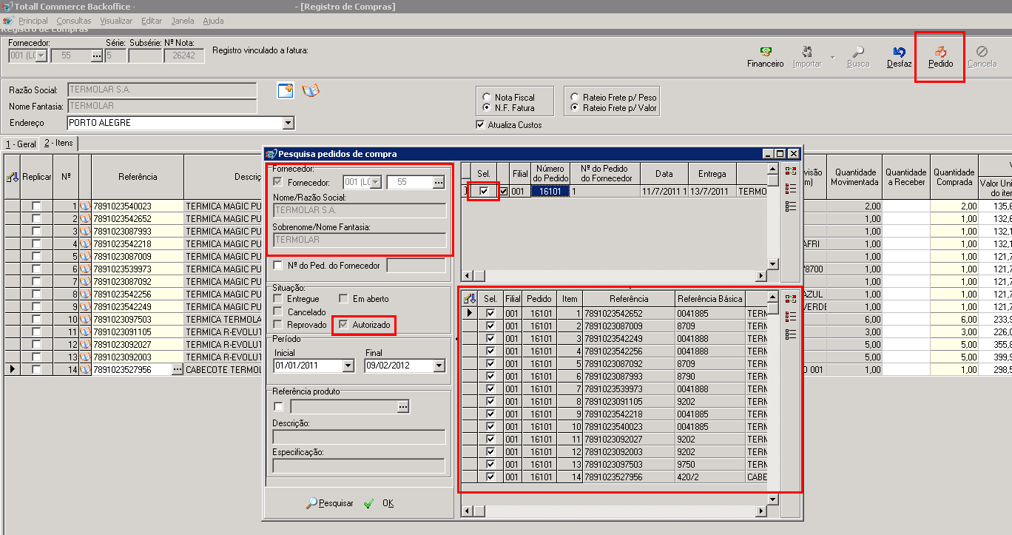Click the Nº do Ped. do Fornecedor input field
Viewport: 1012px width, 535px height.
click(x=416, y=266)
